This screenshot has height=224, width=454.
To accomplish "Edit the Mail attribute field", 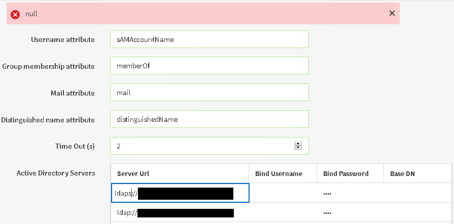I will [209, 93].
